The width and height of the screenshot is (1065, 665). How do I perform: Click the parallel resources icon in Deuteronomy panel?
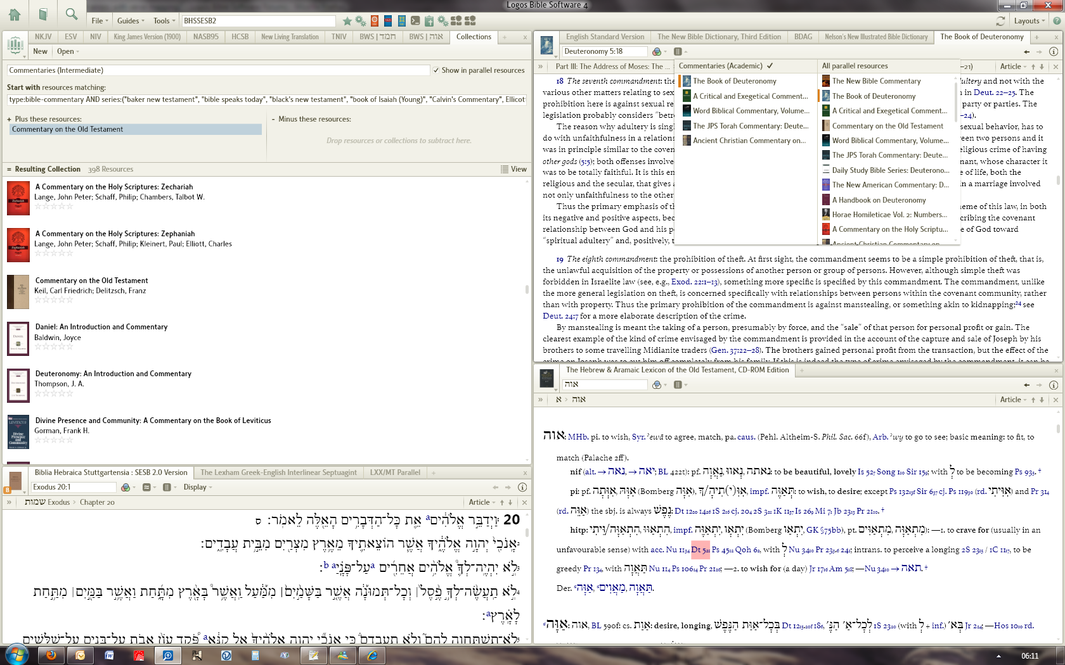[678, 51]
